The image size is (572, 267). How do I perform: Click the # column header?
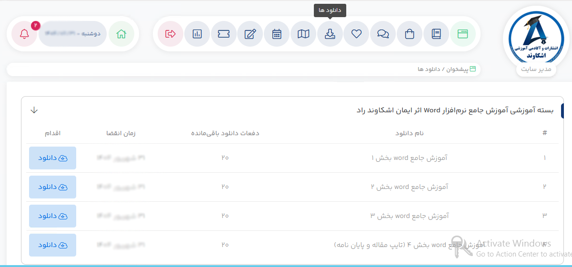coord(545,133)
